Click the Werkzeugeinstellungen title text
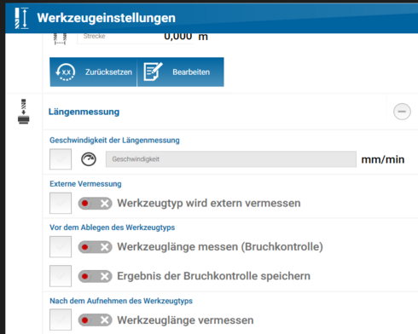Screen dimensions: 418x334 [107, 18]
